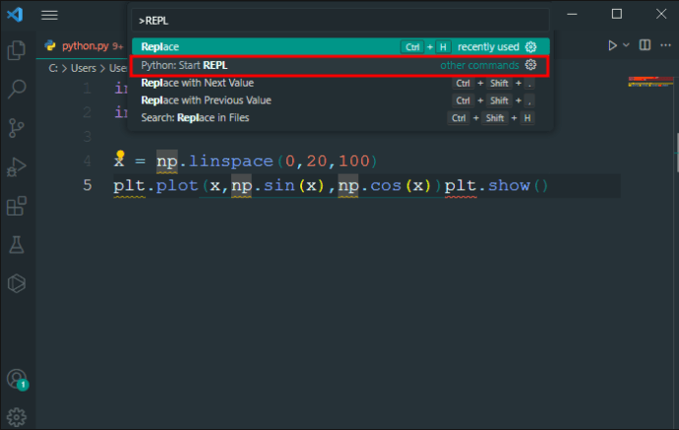Open the Source Control view

(17, 128)
